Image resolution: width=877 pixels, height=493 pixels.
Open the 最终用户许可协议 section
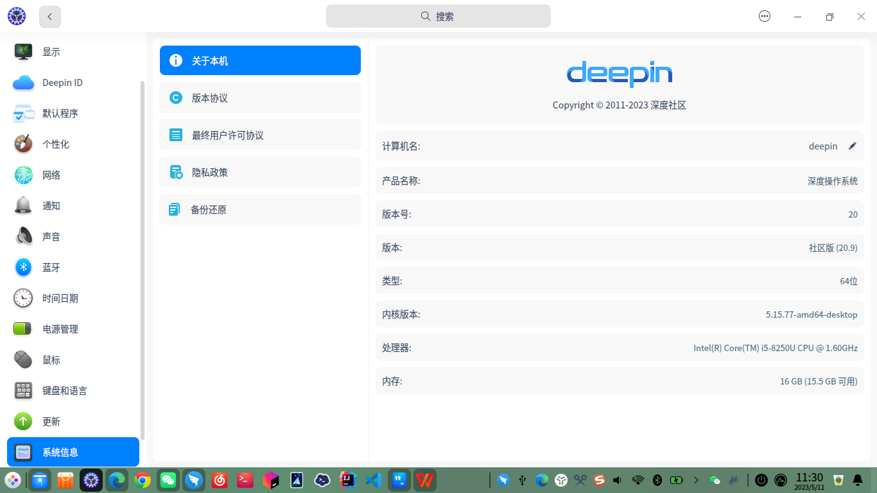(x=260, y=135)
